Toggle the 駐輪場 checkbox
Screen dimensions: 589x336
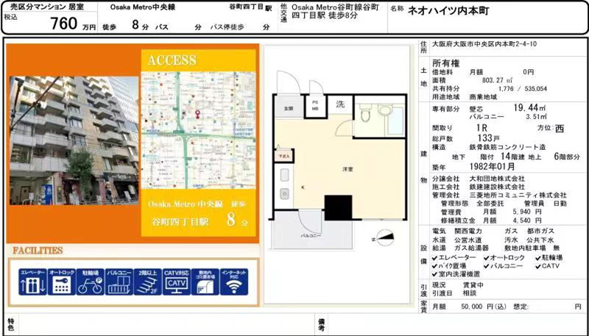[538, 258]
